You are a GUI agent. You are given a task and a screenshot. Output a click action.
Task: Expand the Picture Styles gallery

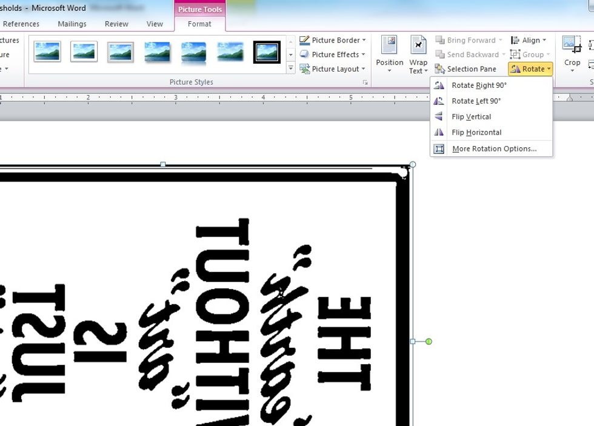pos(290,68)
